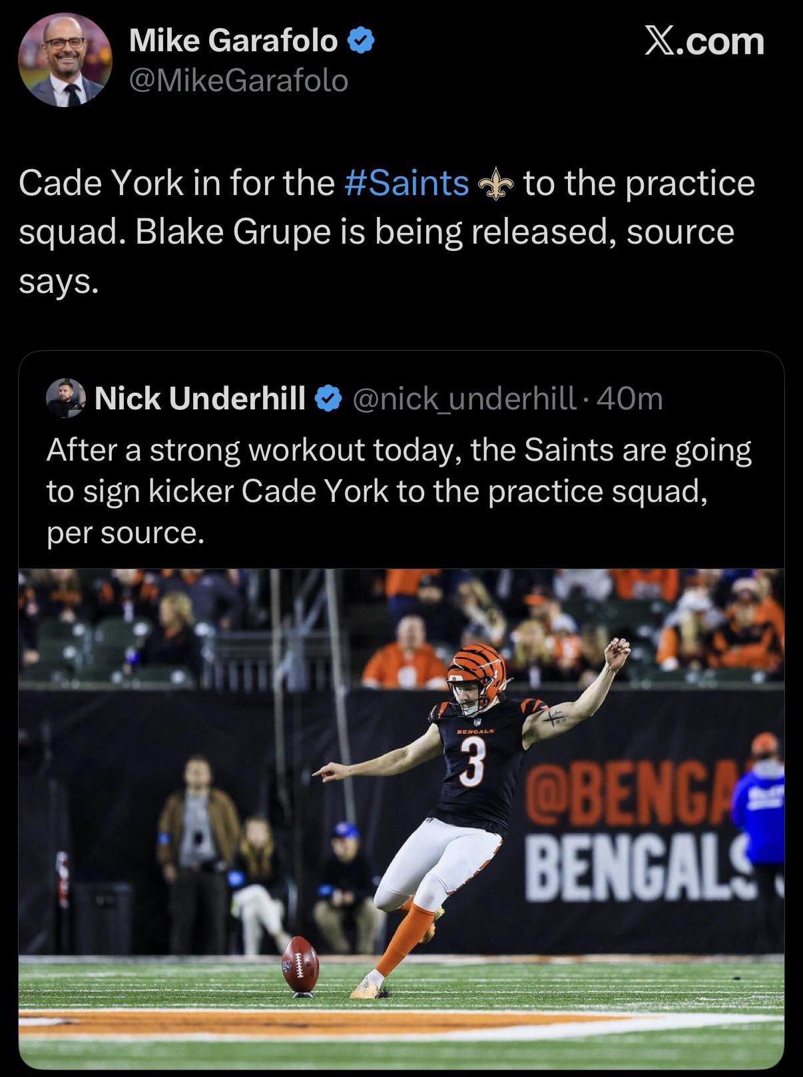Click the verified badge beside Nick Underhill
The width and height of the screenshot is (803, 1077).
pyautogui.click(x=328, y=399)
